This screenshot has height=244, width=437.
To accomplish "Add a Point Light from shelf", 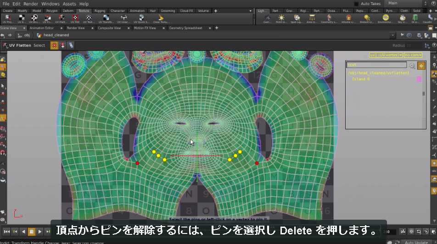I will (x=281, y=19).
